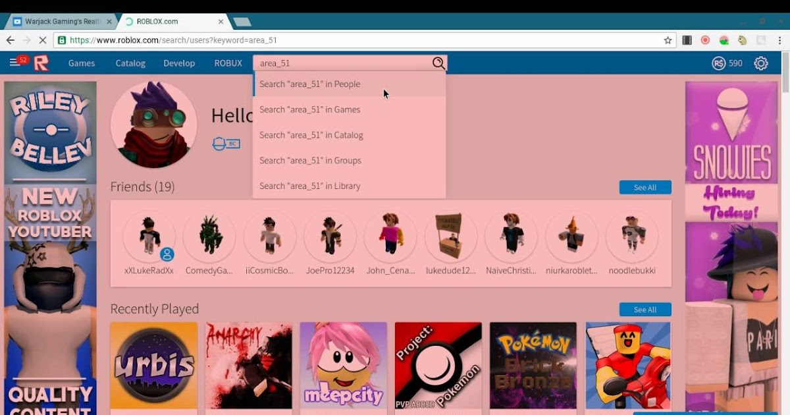Open the Catalog menu

click(x=130, y=63)
